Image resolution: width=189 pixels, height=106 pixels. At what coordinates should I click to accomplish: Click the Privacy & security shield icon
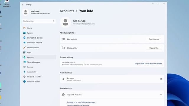(24, 77)
